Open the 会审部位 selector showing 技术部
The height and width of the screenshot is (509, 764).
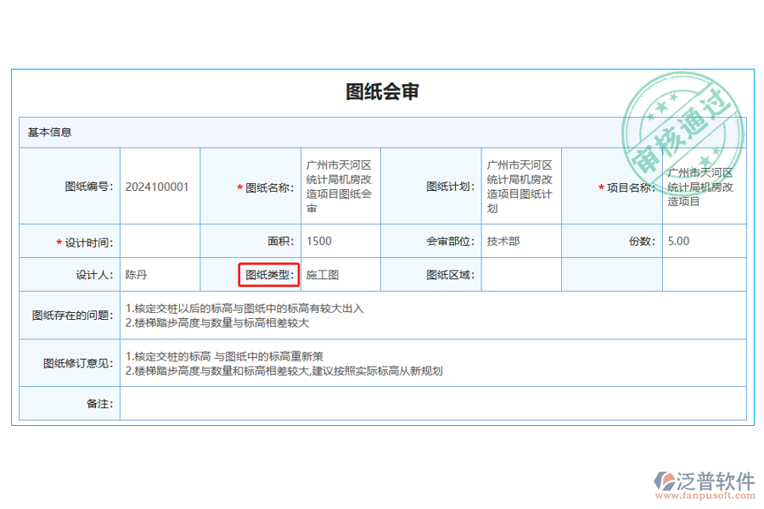(x=520, y=241)
